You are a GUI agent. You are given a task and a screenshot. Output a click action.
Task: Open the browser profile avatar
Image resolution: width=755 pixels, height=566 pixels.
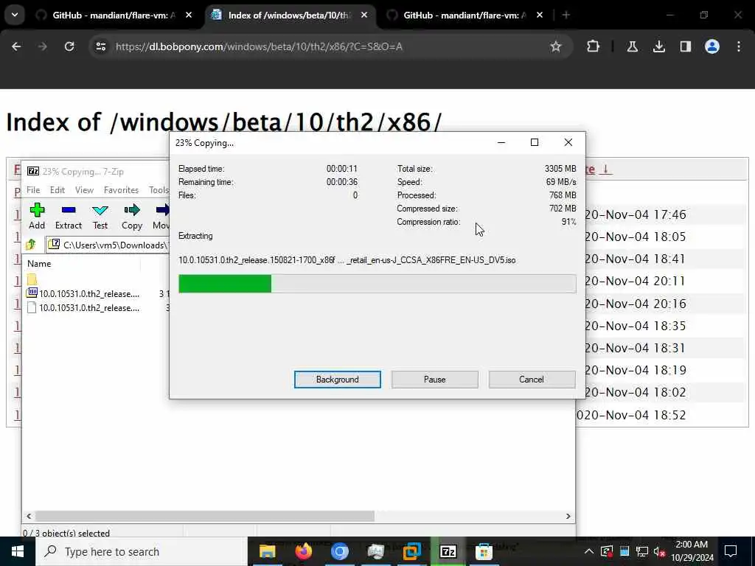pos(712,46)
